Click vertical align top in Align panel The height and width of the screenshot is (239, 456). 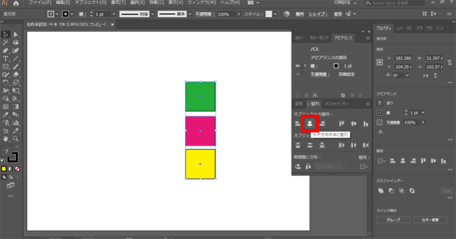pyautogui.click(x=342, y=123)
